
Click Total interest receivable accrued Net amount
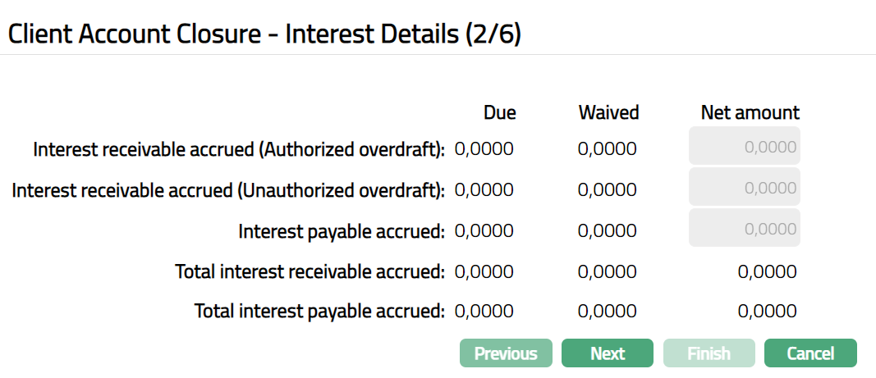pyautogui.click(x=767, y=271)
